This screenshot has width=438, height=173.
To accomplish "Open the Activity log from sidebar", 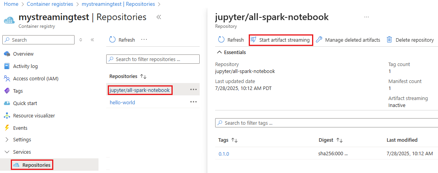I will point(25,66).
